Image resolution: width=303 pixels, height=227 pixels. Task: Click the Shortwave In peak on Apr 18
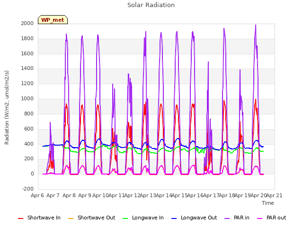pyautogui.click(x=224, y=101)
